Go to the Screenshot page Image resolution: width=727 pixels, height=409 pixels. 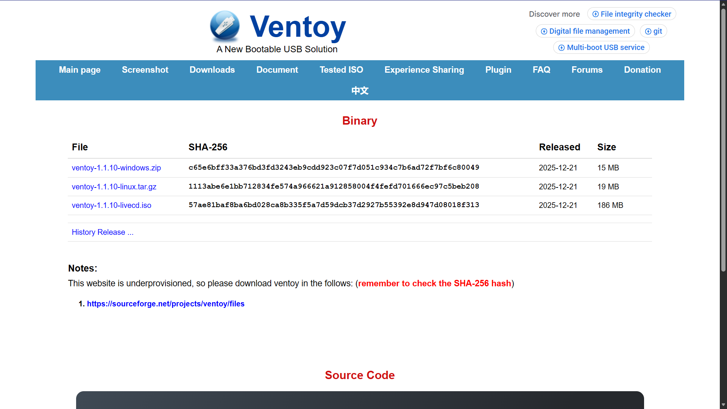tap(145, 70)
